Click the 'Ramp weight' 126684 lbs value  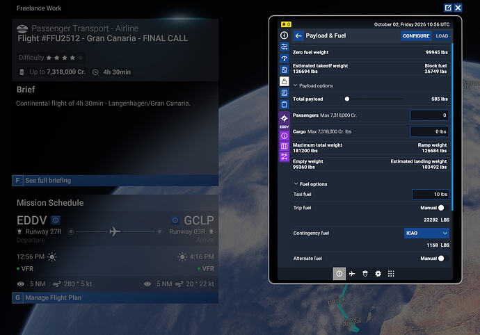coord(434,151)
